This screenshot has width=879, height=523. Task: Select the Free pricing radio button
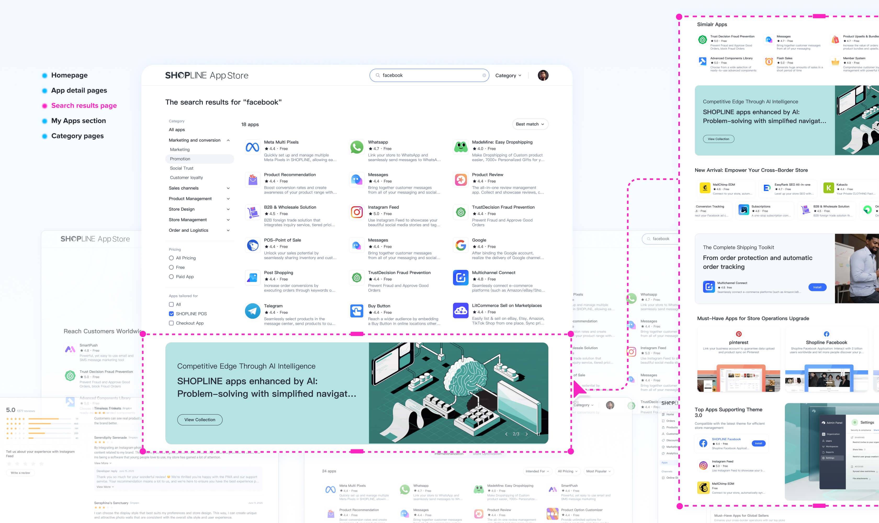(171, 268)
